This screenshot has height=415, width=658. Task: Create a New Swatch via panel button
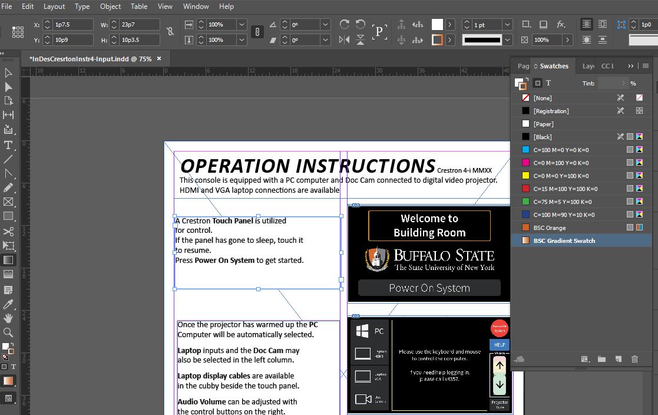[617, 359]
